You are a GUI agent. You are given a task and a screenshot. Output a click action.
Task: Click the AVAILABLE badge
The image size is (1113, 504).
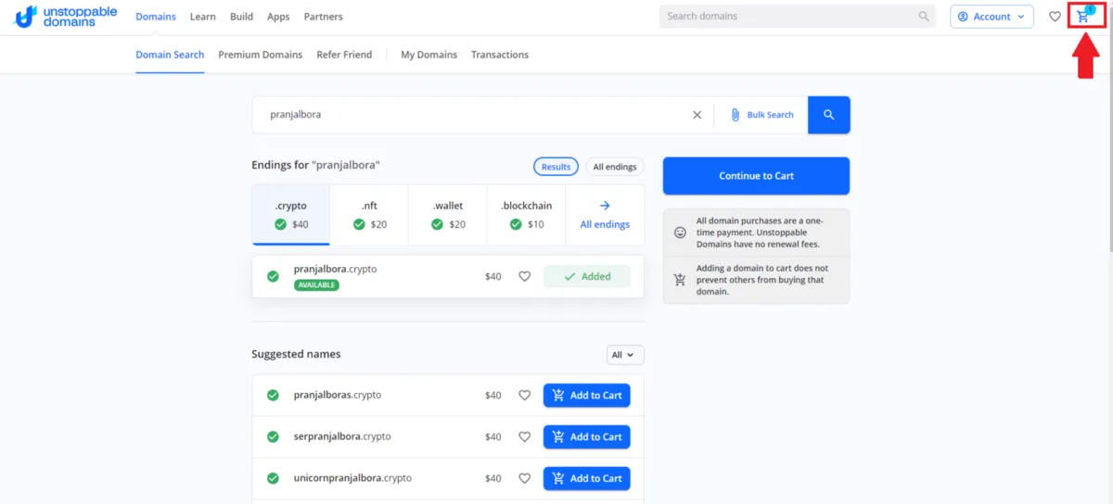point(316,285)
